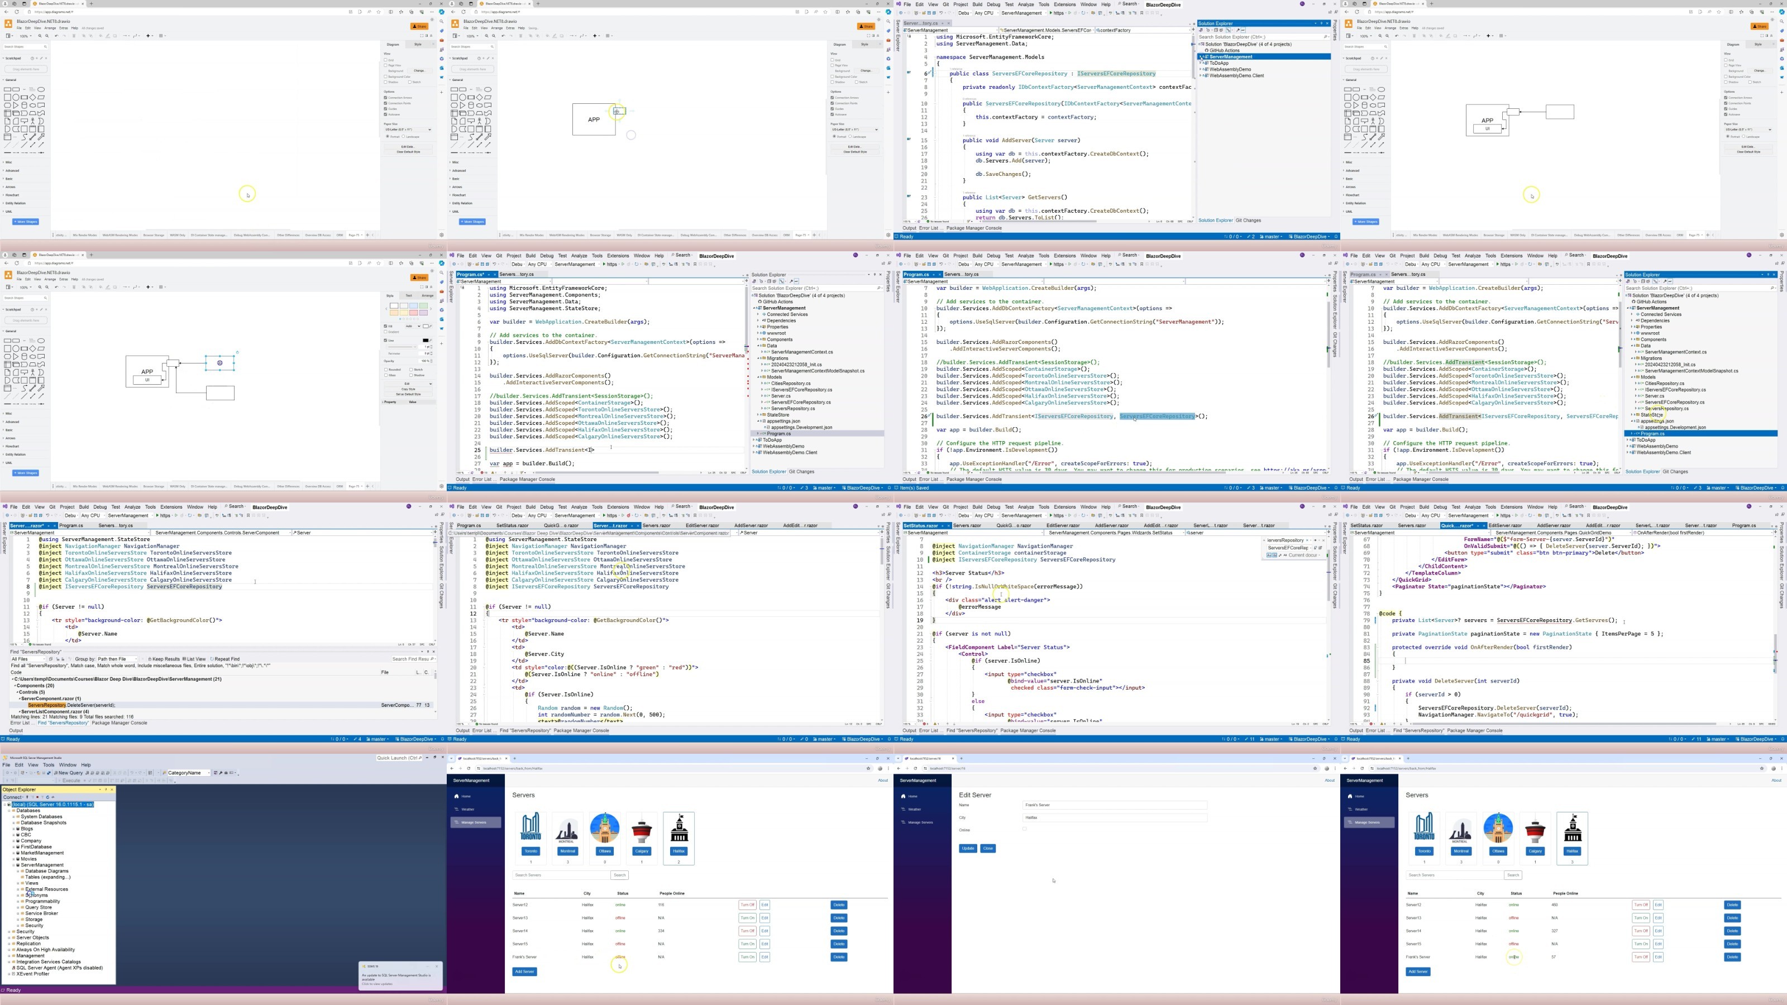Screen dimensions: 1787x1005
Task: Dismiss the SSMS update notification
Action: (436, 966)
